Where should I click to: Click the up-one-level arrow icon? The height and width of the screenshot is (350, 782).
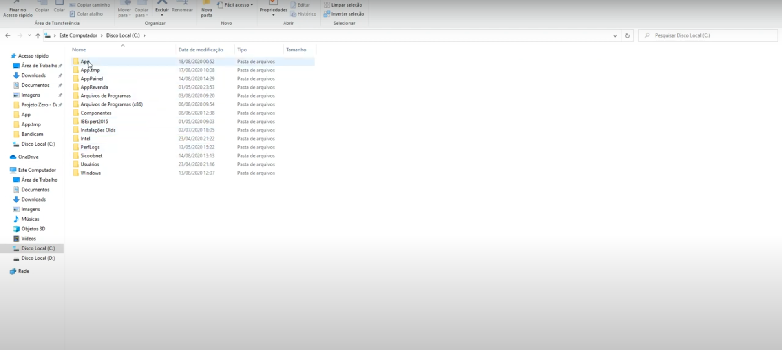(38, 35)
